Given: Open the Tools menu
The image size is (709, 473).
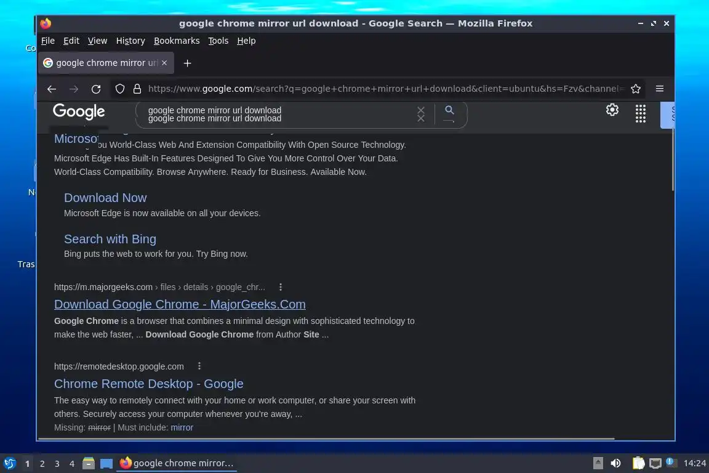Looking at the screenshot, I should [x=218, y=41].
